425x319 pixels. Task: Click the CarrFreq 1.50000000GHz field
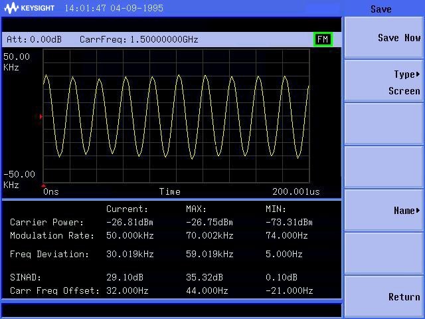139,40
